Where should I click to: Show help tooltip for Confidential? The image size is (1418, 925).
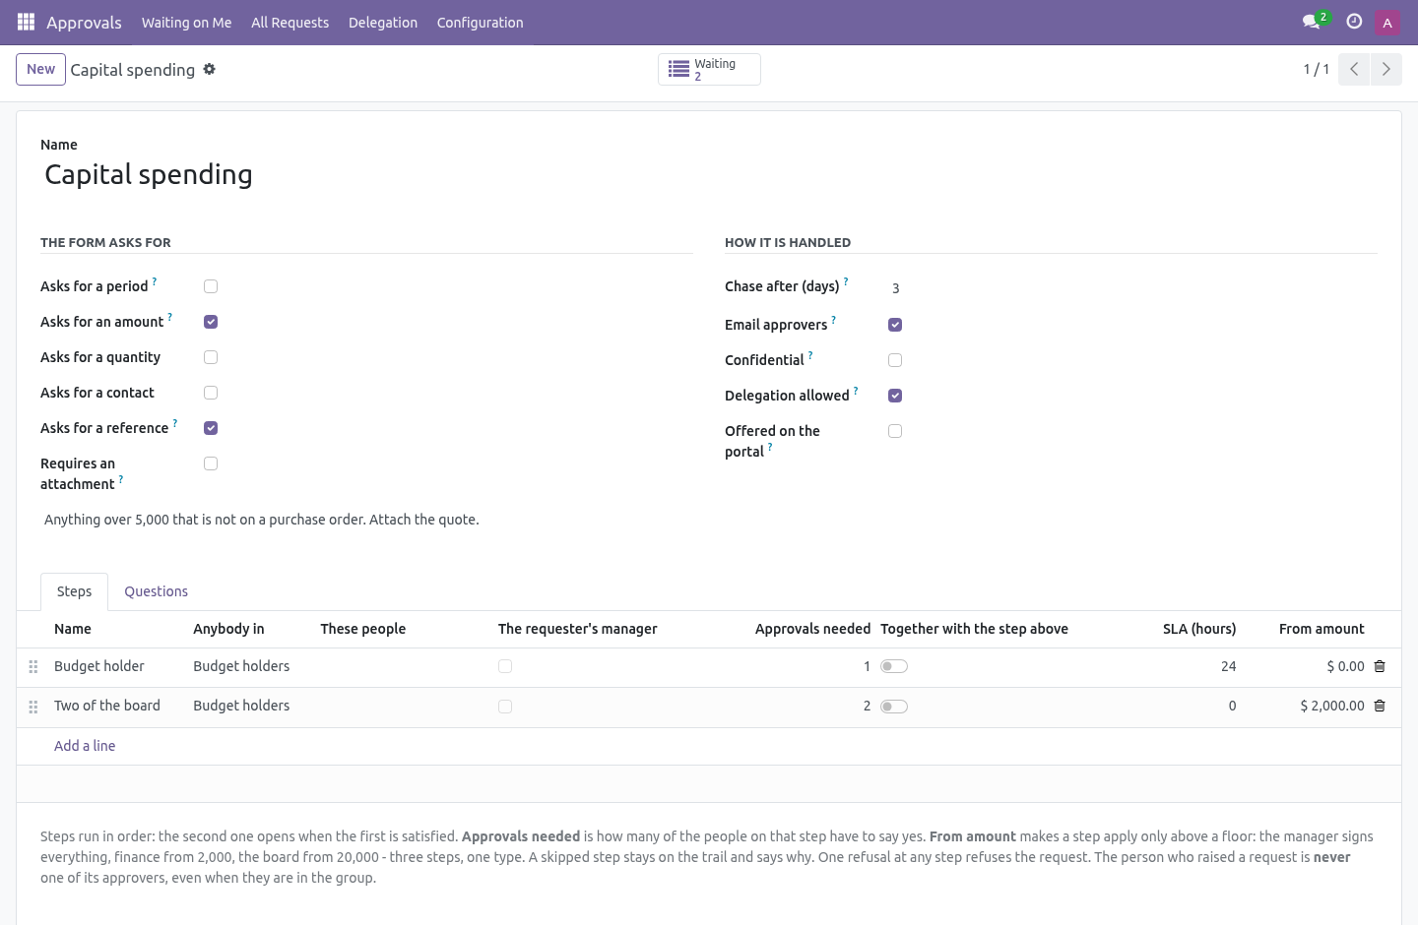click(x=810, y=355)
